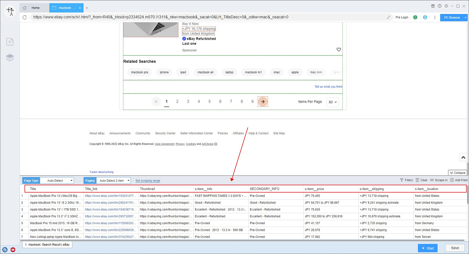Go to results page 5
This screenshot has height=254, width=469.
point(209,101)
